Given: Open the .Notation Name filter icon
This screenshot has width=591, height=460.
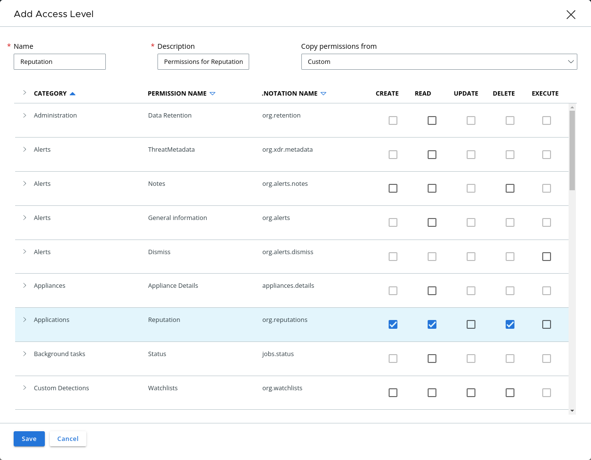Looking at the screenshot, I should tap(323, 94).
